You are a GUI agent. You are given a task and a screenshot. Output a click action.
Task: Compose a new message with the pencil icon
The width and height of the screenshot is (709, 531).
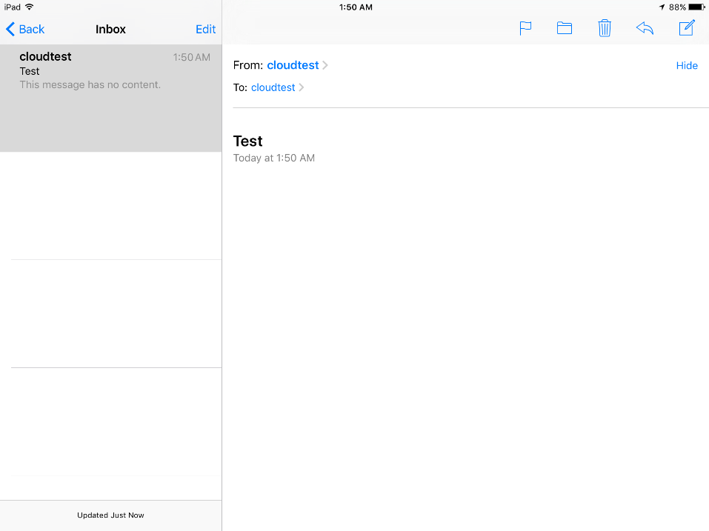pyautogui.click(x=687, y=29)
